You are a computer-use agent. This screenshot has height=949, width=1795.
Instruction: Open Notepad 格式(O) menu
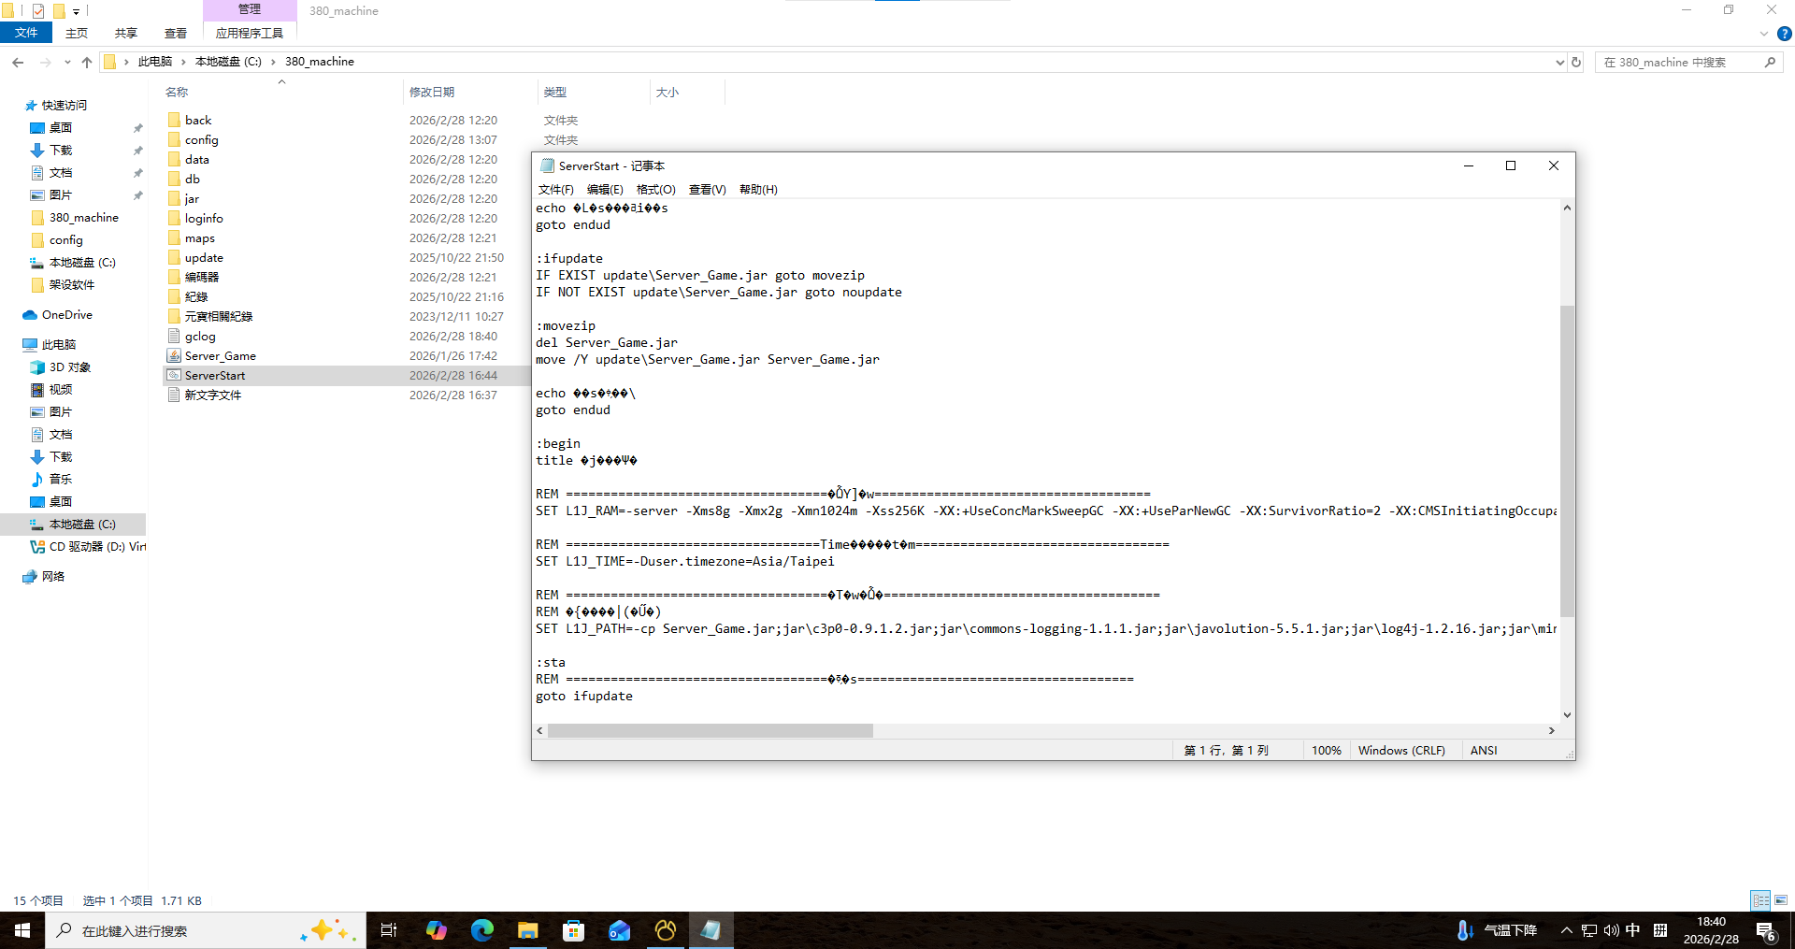click(655, 189)
